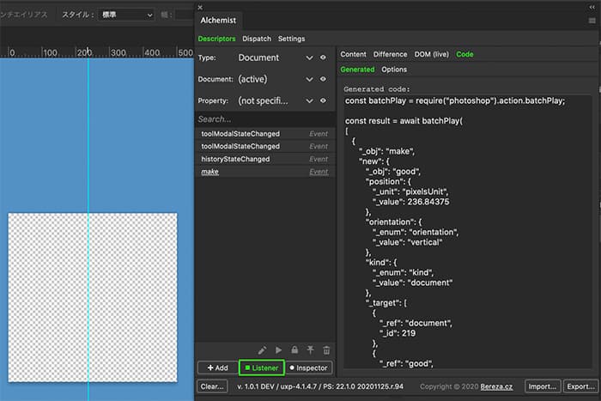Toggle the eye icon beside Type
601x401 pixels.
(324, 58)
